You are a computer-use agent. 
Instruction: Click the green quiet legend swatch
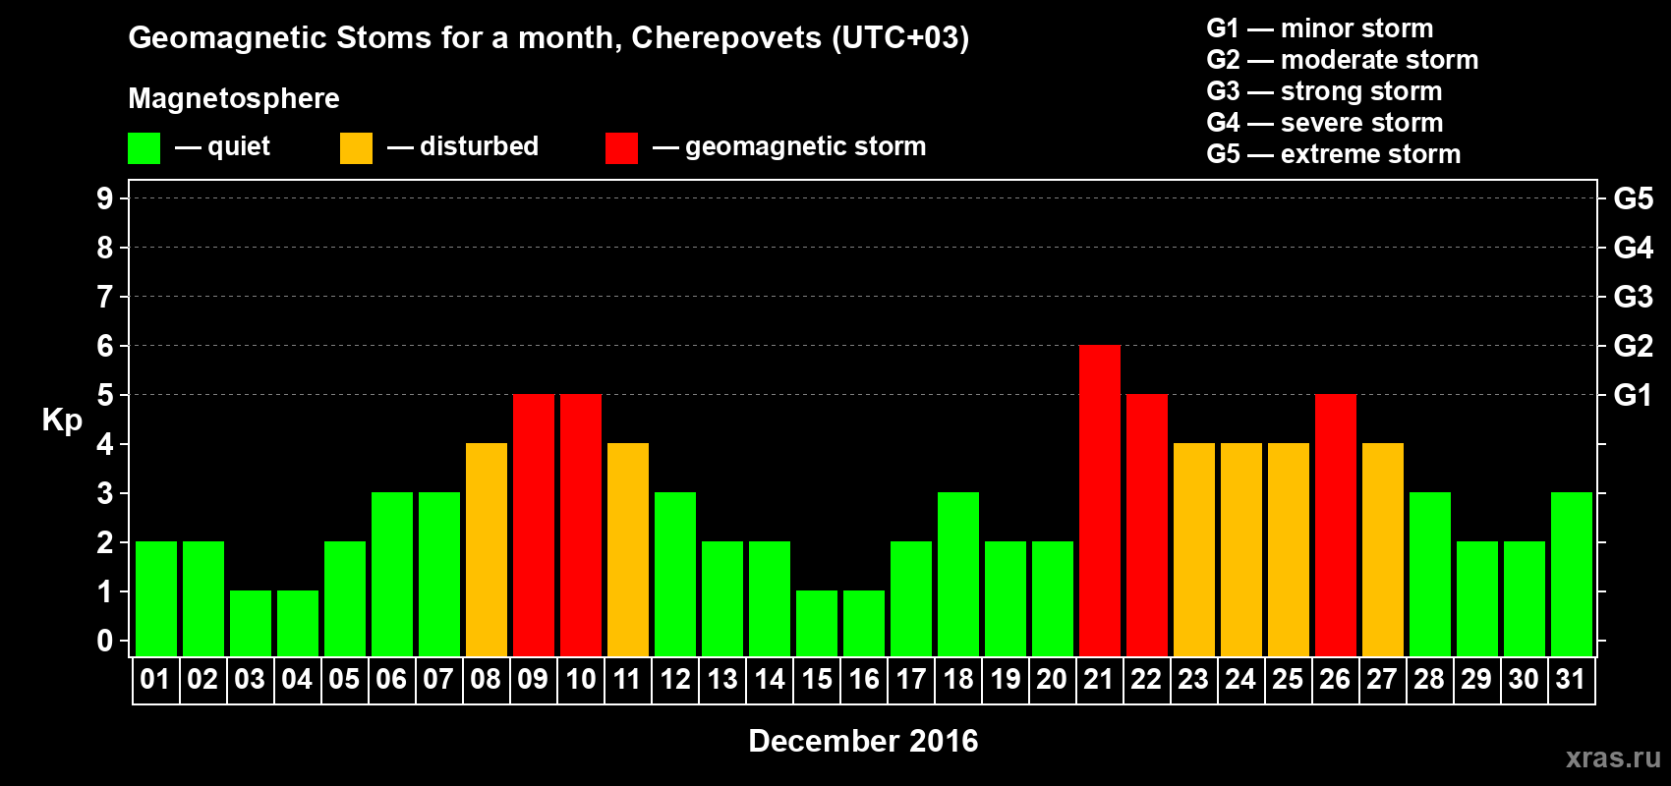click(x=144, y=148)
